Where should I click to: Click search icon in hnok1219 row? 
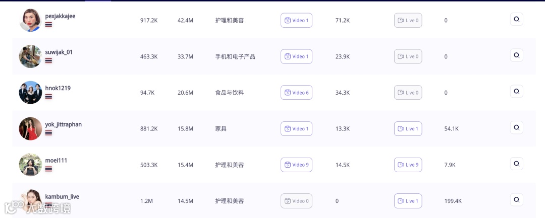pyautogui.click(x=516, y=92)
